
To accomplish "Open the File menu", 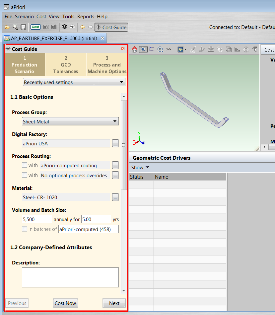I will click(x=8, y=17).
